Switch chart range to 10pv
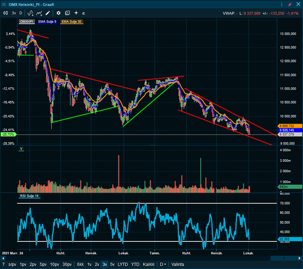The image size is (303, 269). (55, 264)
